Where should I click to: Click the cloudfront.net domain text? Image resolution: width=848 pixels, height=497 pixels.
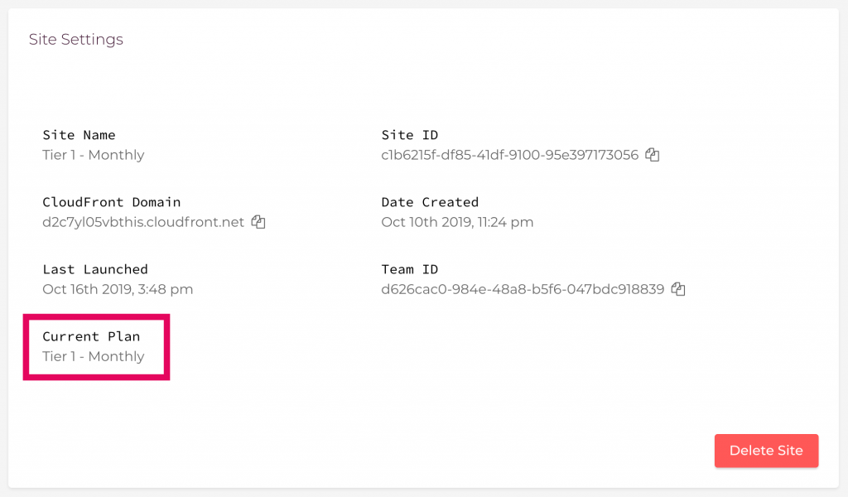[143, 222]
